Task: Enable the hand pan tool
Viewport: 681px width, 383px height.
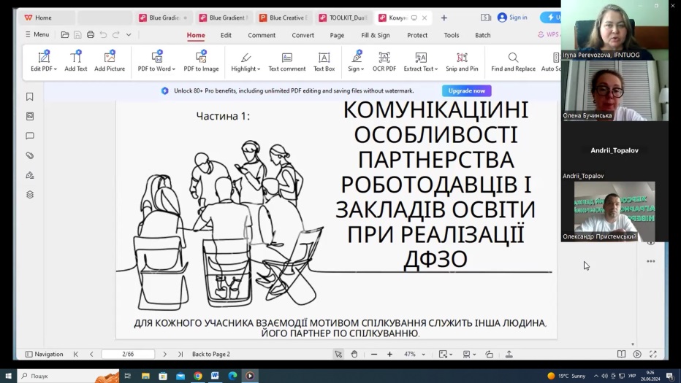Action: (354, 355)
